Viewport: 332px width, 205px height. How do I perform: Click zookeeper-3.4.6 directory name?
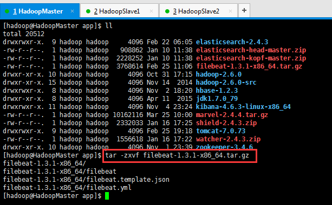tap(224, 147)
